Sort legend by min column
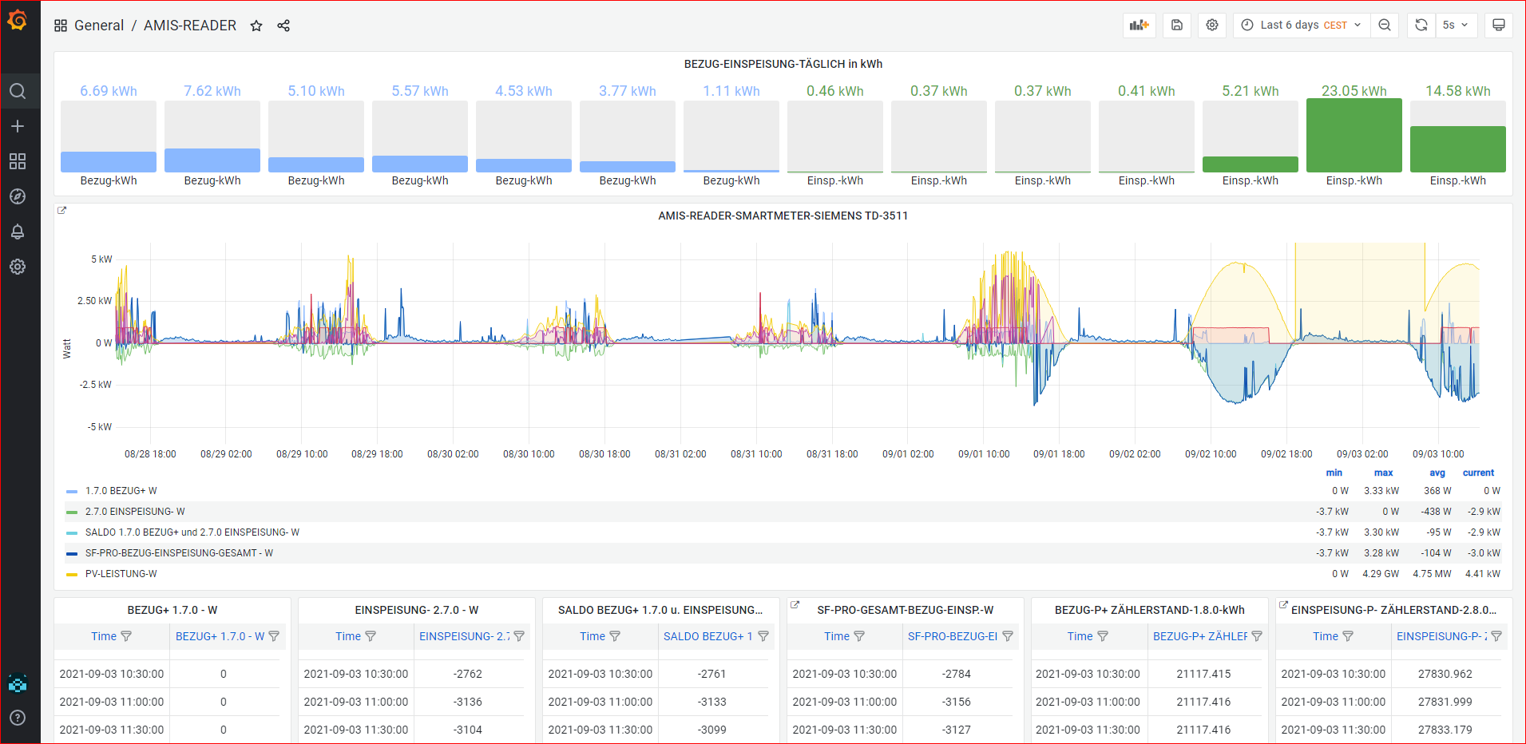The height and width of the screenshot is (744, 1526). click(x=1334, y=473)
